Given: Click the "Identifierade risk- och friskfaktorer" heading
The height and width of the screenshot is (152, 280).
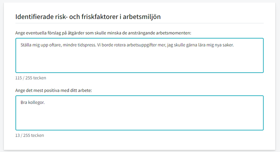Looking at the screenshot, I should tap(88, 17).
